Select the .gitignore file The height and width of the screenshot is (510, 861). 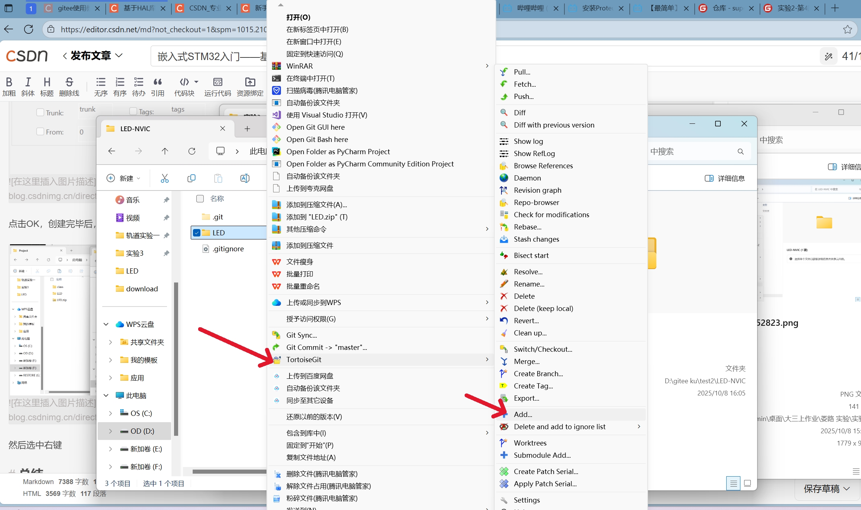pyautogui.click(x=228, y=249)
